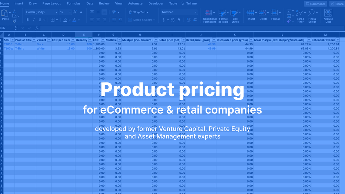Open the Number format dropdown

point(196,12)
